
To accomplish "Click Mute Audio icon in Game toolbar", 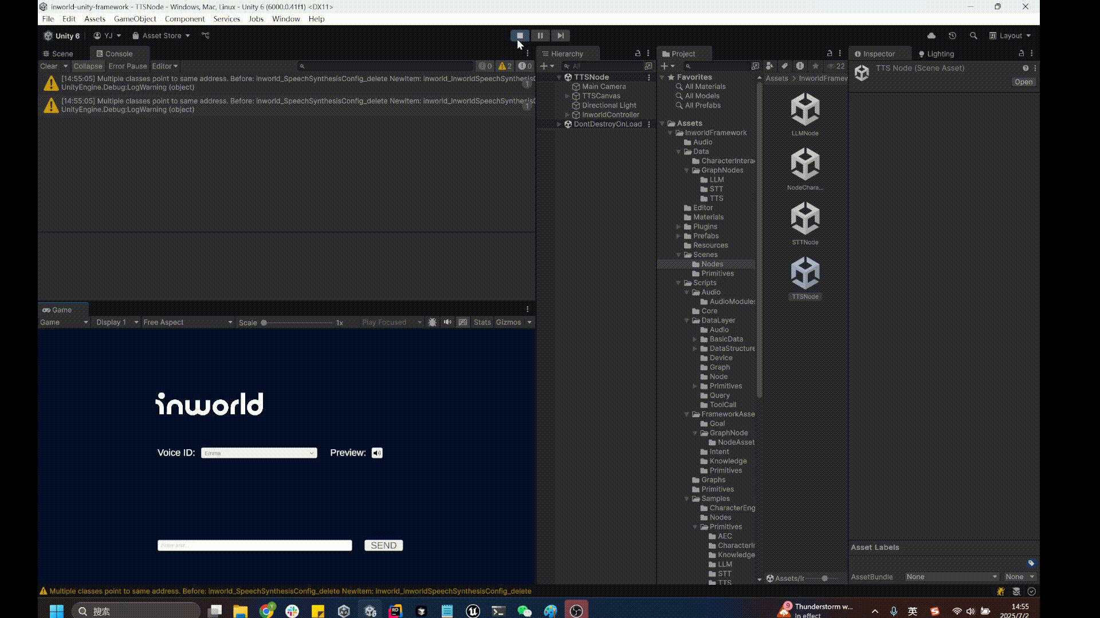I will pyautogui.click(x=447, y=322).
